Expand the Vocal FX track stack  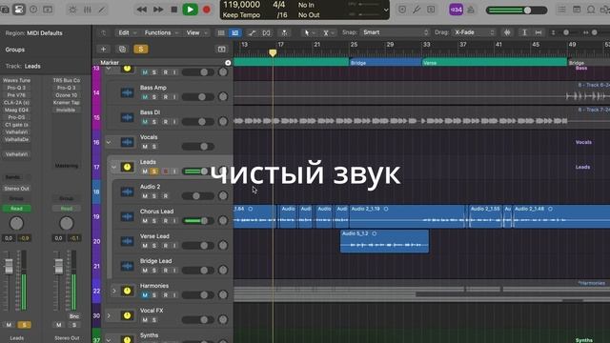pyautogui.click(x=109, y=315)
